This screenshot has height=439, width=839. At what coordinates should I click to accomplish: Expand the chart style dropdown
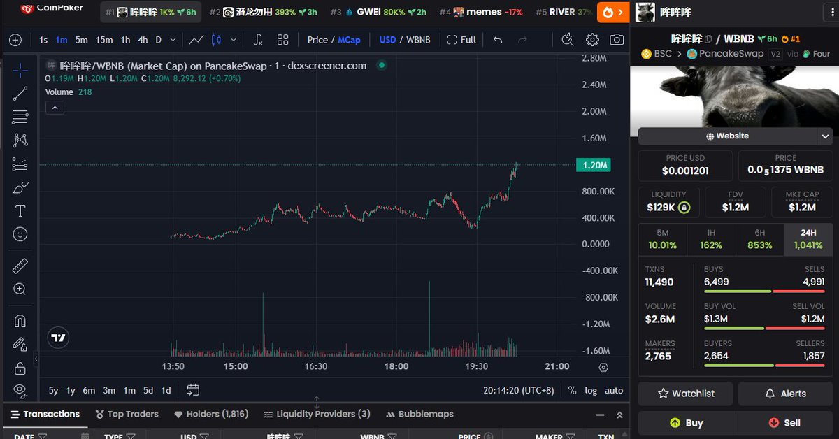click(233, 40)
